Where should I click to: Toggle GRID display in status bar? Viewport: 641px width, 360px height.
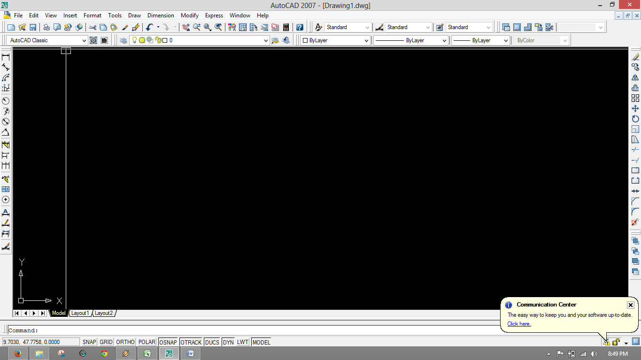tap(106, 342)
